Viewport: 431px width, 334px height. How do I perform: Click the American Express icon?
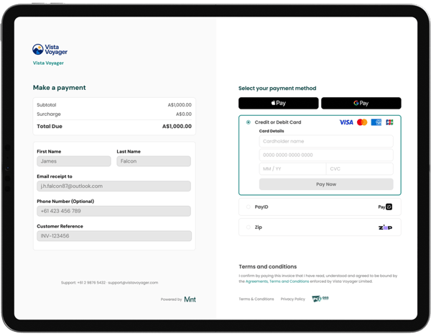pyautogui.click(x=376, y=122)
